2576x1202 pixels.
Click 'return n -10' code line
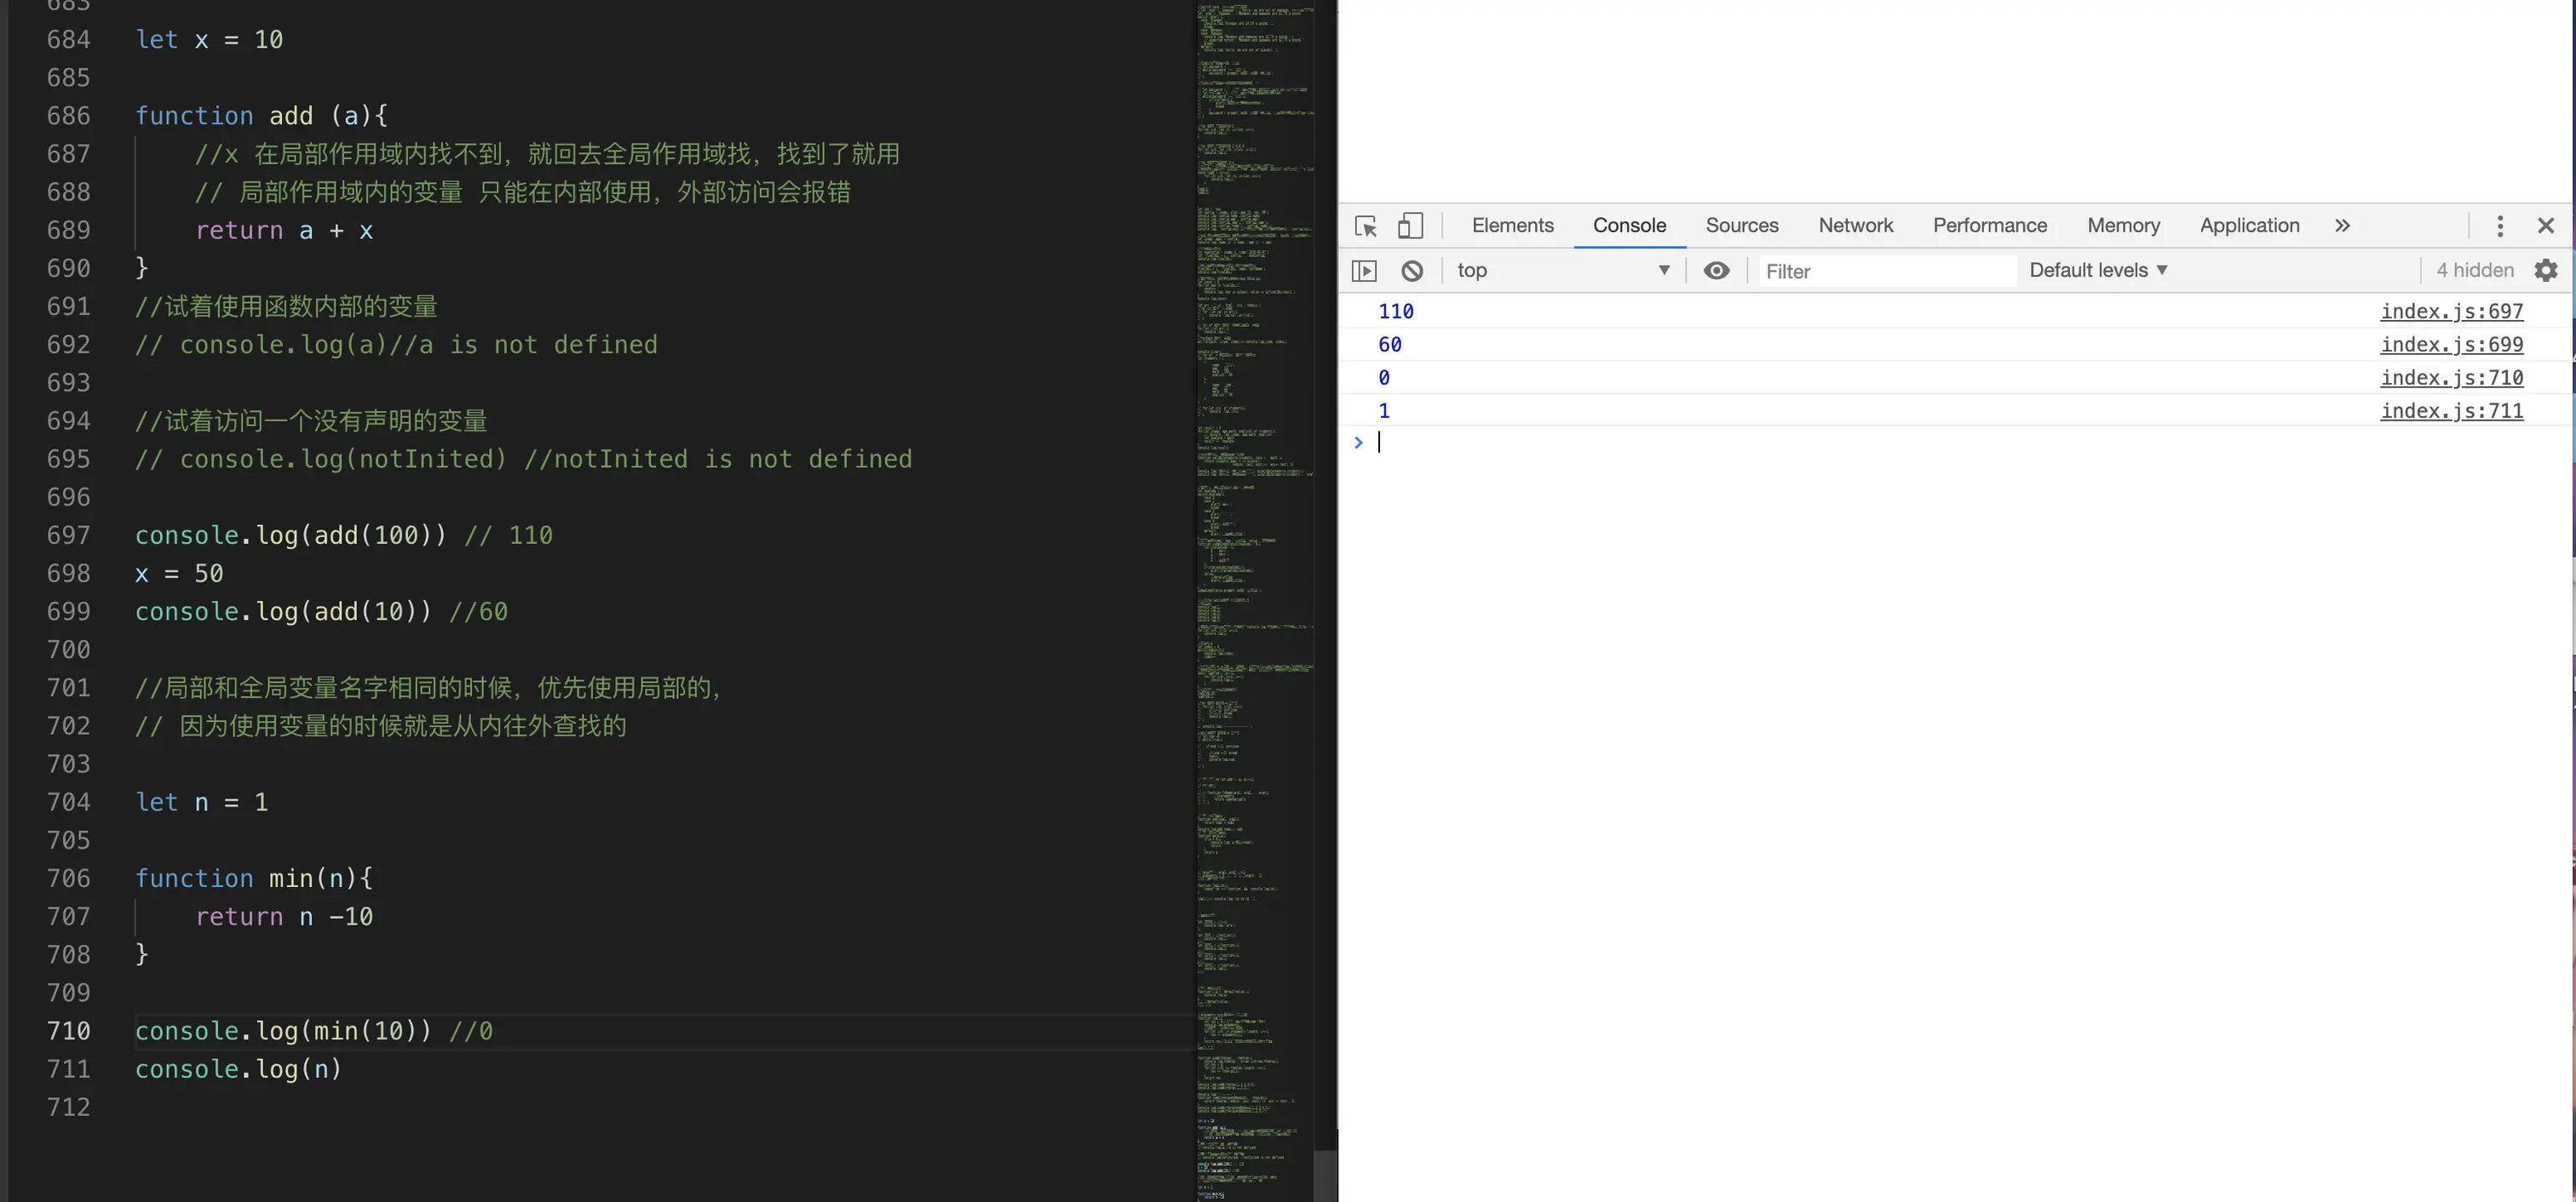click(x=284, y=916)
